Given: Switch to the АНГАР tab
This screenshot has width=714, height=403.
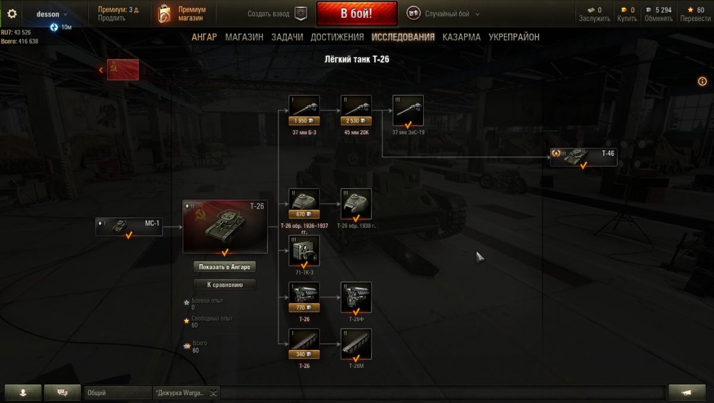Looking at the screenshot, I should 204,37.
